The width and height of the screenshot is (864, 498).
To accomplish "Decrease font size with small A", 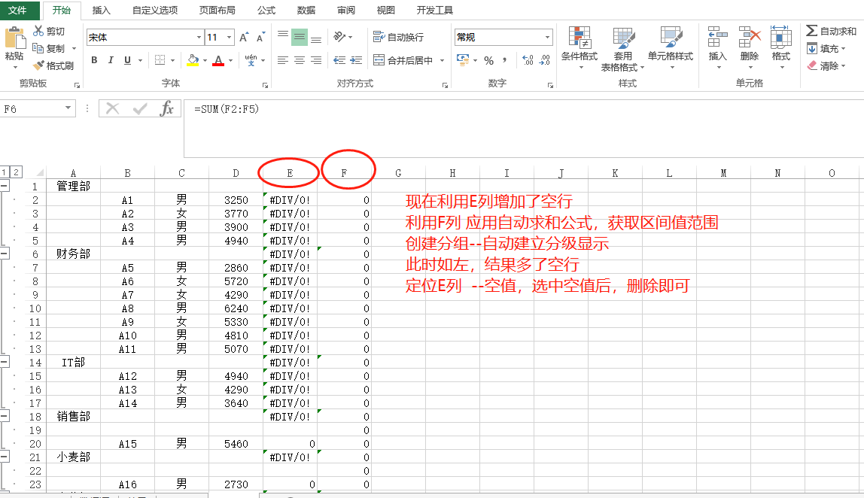I will [260, 38].
